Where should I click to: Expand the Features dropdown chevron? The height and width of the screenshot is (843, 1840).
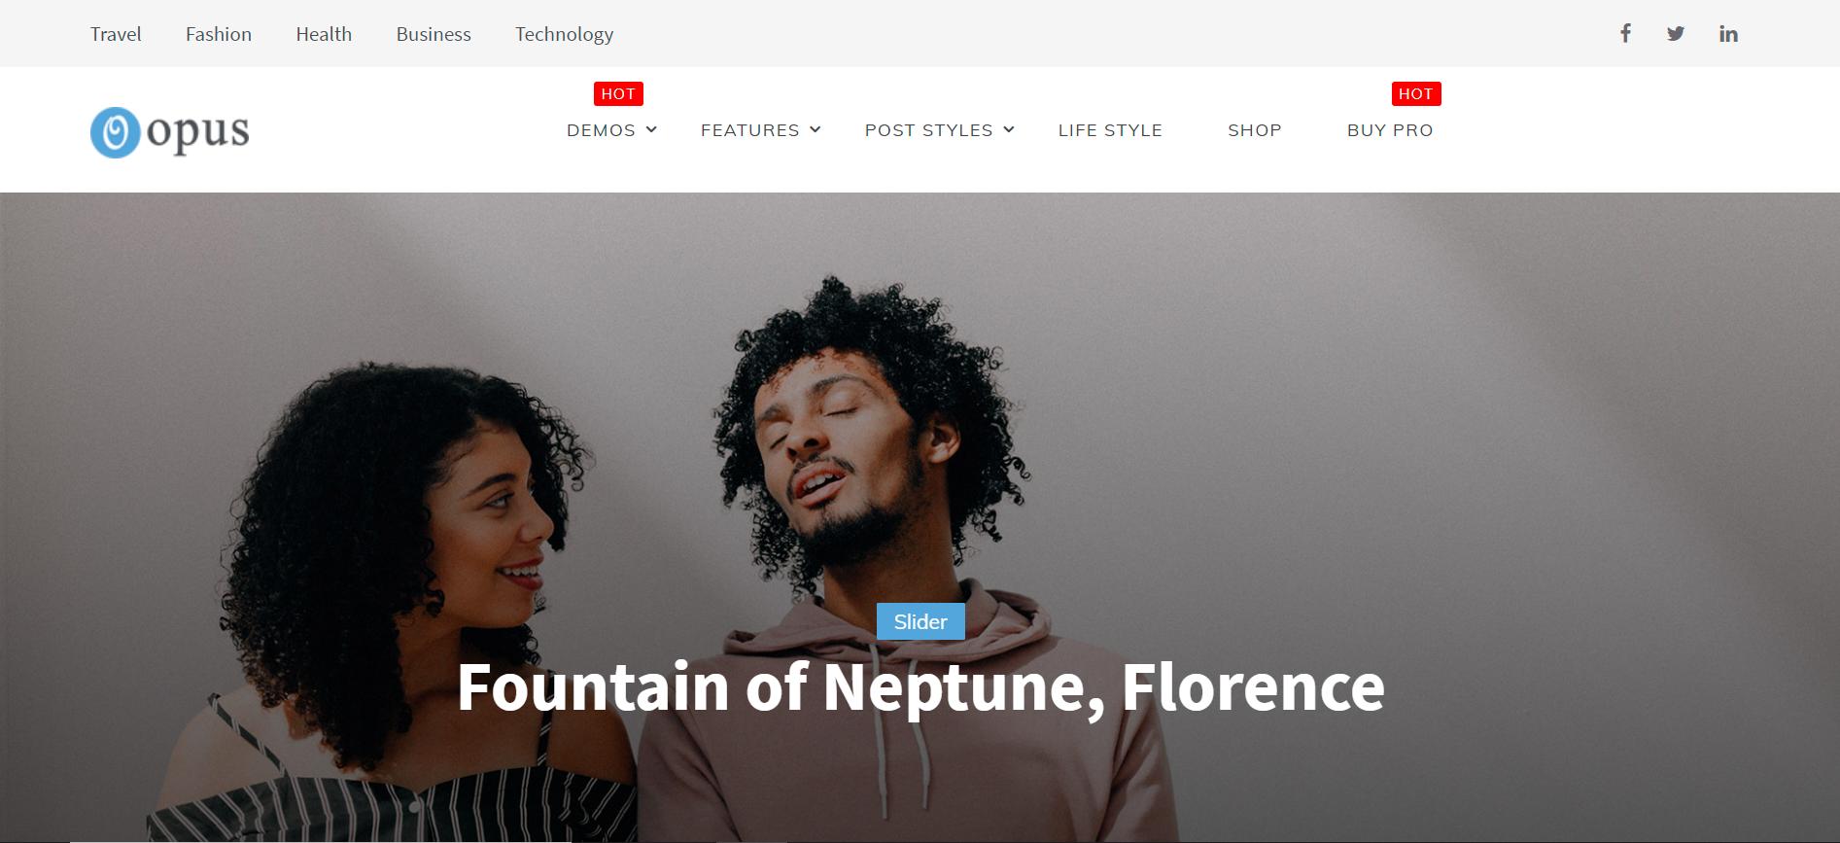tap(816, 129)
